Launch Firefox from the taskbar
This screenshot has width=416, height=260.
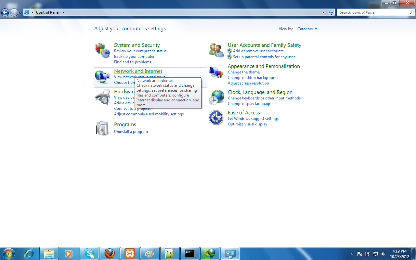(110, 253)
